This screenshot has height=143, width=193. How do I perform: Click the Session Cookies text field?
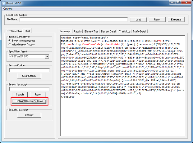coord(29,70)
